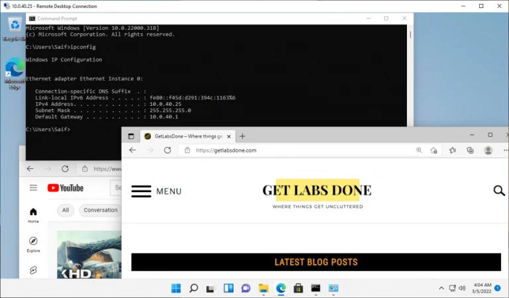Click the zoom magnifier in address bar
This screenshot has width=509, height=298.
click(x=419, y=150)
